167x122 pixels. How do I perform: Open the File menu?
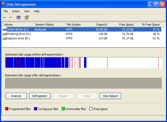coord(5,11)
